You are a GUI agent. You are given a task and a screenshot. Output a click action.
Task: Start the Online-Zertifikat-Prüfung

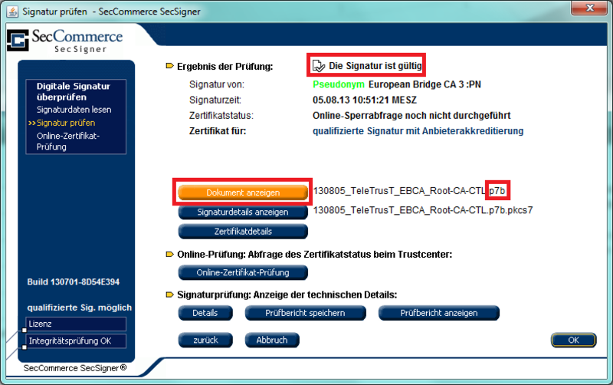[243, 272]
